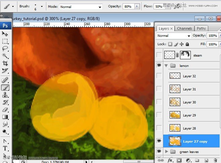Select the Magic Wand tool
221x163 pixels.
click(5, 56)
